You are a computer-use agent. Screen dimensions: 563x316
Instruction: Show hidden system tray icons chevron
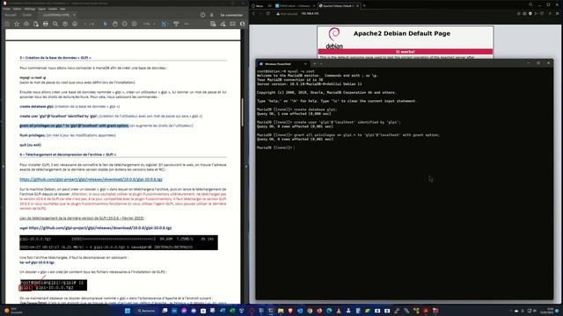(x=510, y=311)
